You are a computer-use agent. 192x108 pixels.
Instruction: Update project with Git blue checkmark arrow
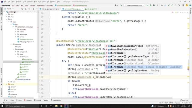point(165,5)
